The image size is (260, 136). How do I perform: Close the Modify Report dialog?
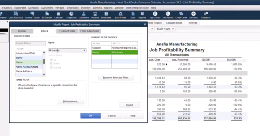tap(145, 24)
